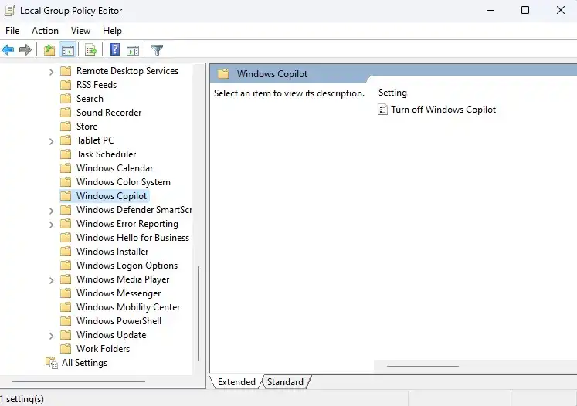The height and width of the screenshot is (406, 577).
Task: Open the Help menu
Action: 112,31
